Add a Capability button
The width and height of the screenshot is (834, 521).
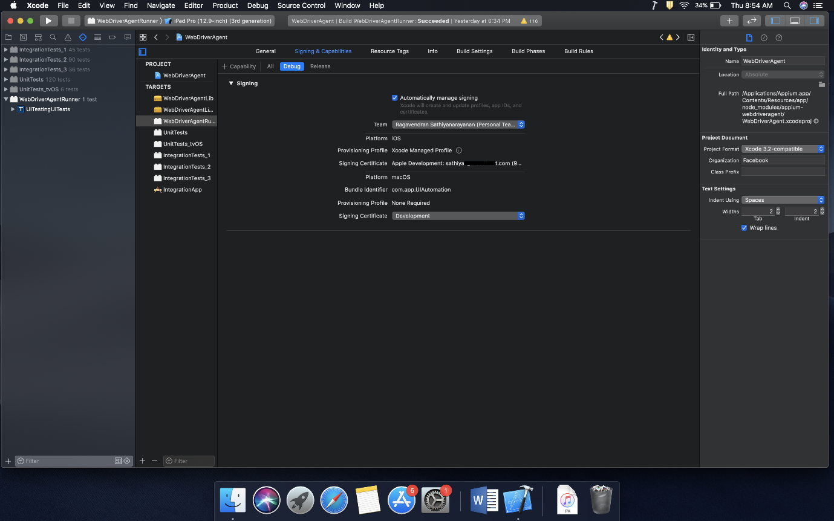pos(239,66)
